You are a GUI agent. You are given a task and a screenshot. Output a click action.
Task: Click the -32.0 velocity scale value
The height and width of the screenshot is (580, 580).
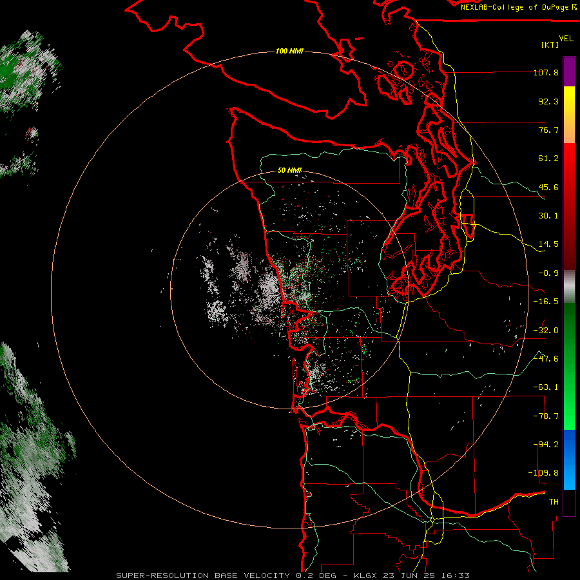546,331
